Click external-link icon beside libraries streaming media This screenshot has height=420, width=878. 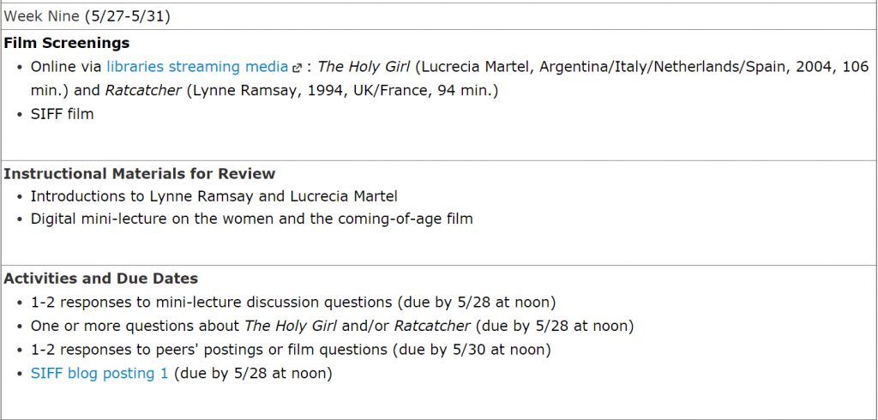297,68
